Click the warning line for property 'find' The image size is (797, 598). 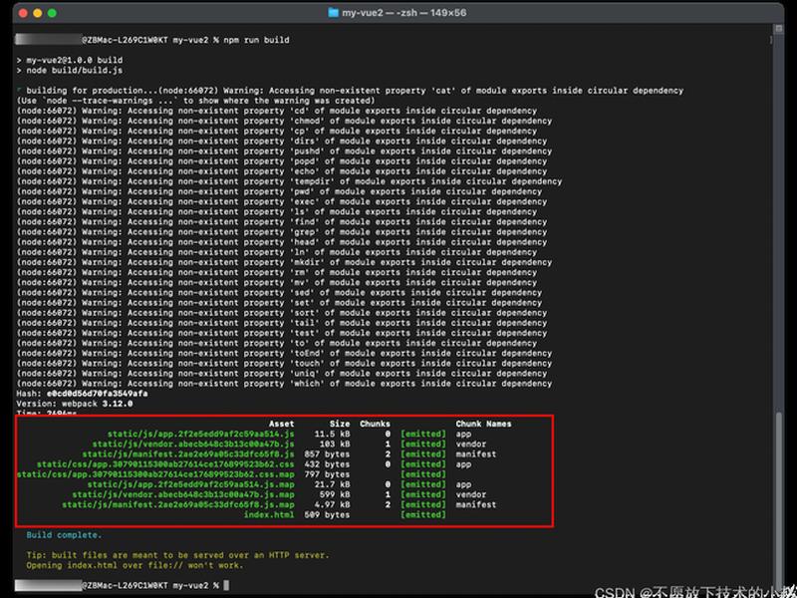coord(282,222)
